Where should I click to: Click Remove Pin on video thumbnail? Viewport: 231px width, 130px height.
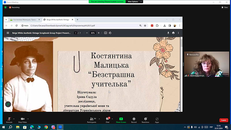[193, 55]
